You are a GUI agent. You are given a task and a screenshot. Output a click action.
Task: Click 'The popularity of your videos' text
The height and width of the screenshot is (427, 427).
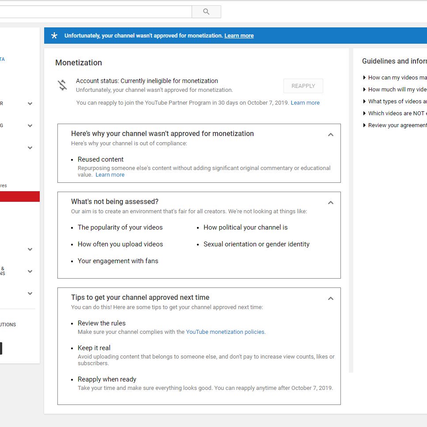120,227
